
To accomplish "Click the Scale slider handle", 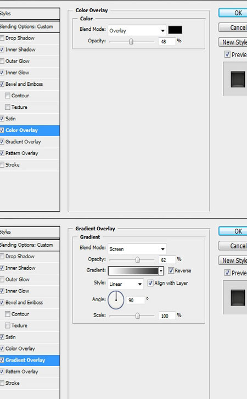I will [x=137, y=316].
